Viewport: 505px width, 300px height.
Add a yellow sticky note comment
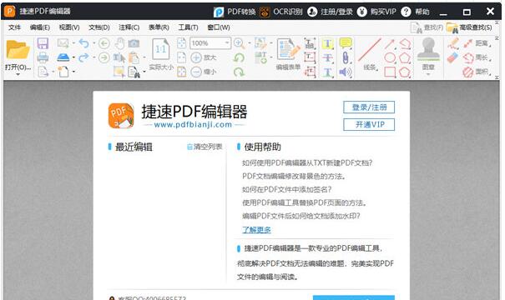pos(346,43)
